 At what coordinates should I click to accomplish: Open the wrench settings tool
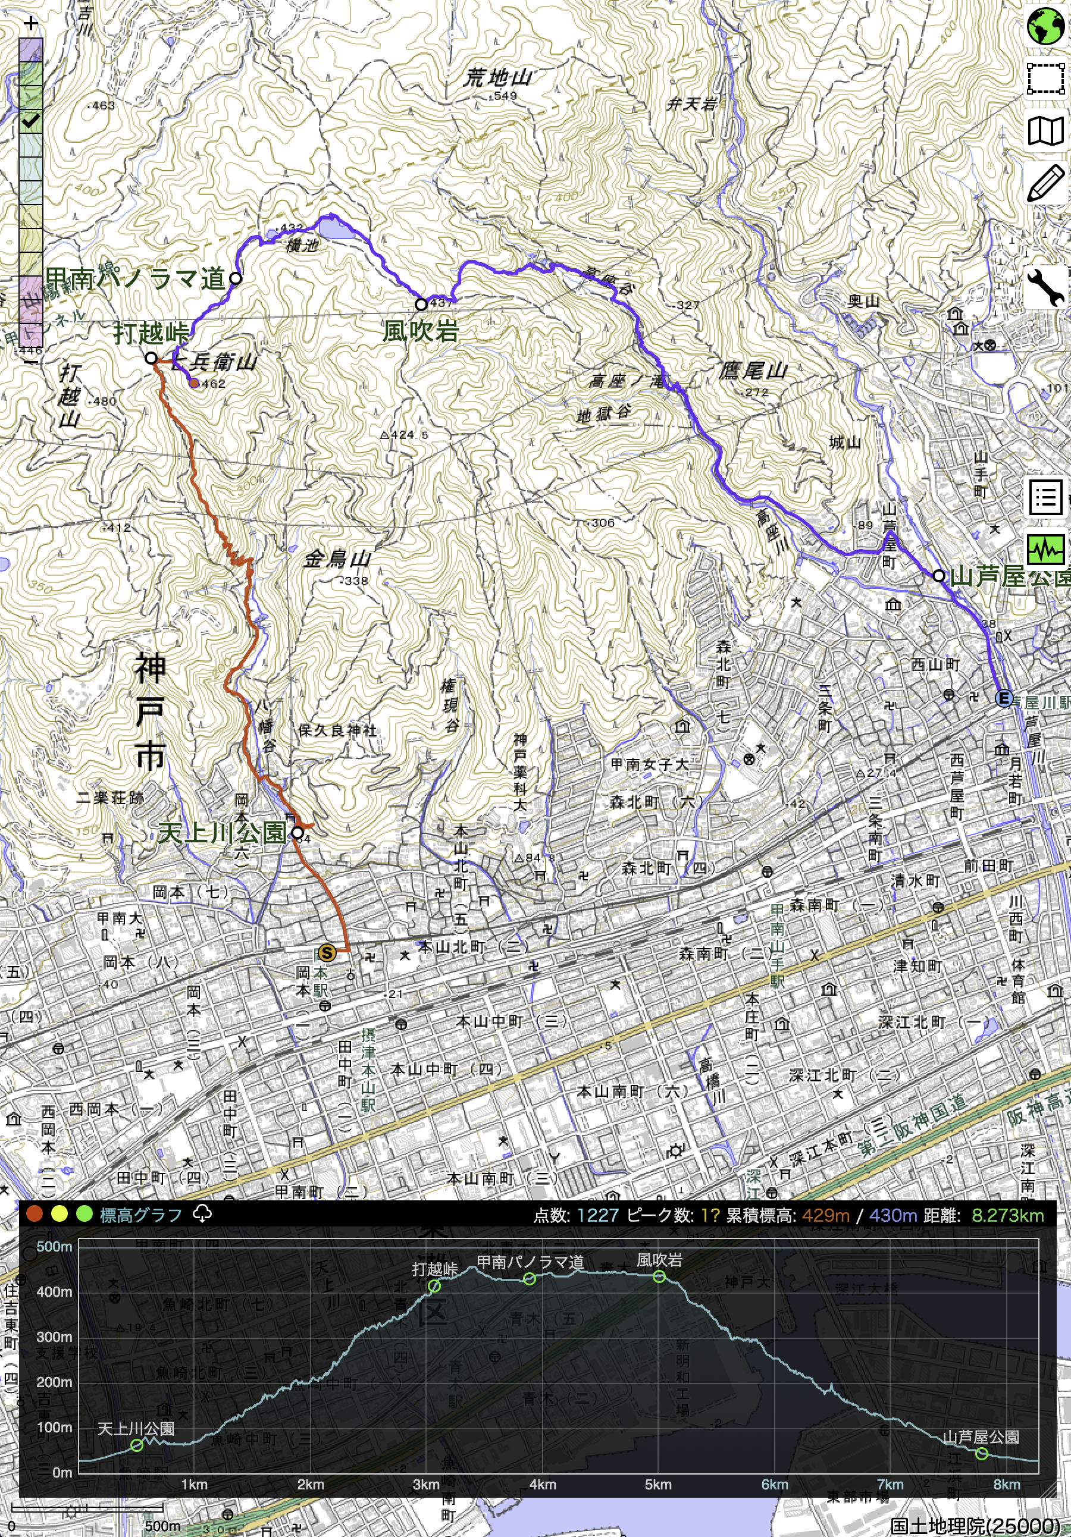1045,287
